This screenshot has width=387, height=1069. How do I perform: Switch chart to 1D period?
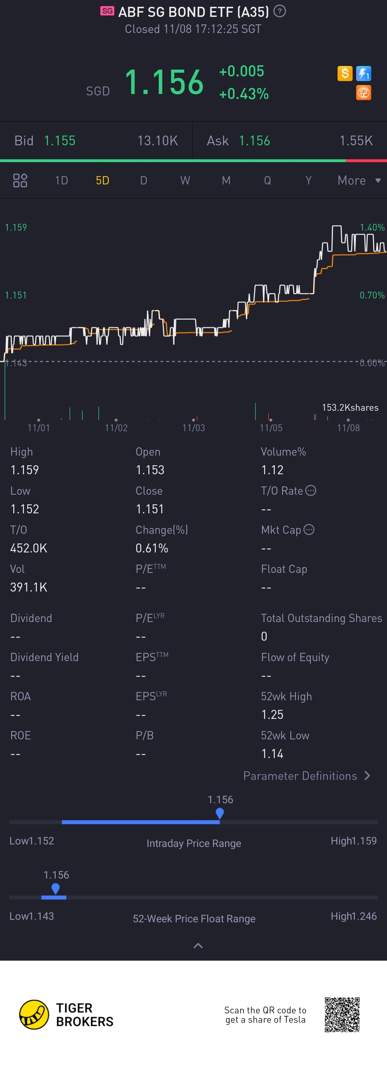point(61,180)
